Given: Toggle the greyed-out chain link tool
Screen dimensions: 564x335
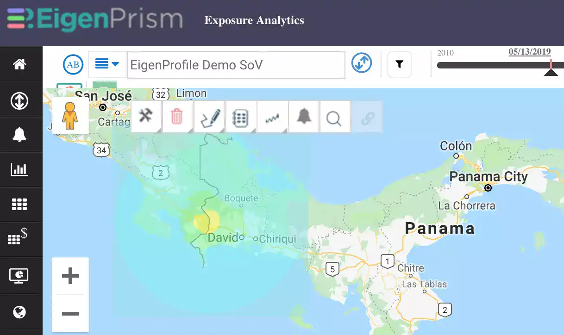Looking at the screenshot, I should pyautogui.click(x=367, y=117).
